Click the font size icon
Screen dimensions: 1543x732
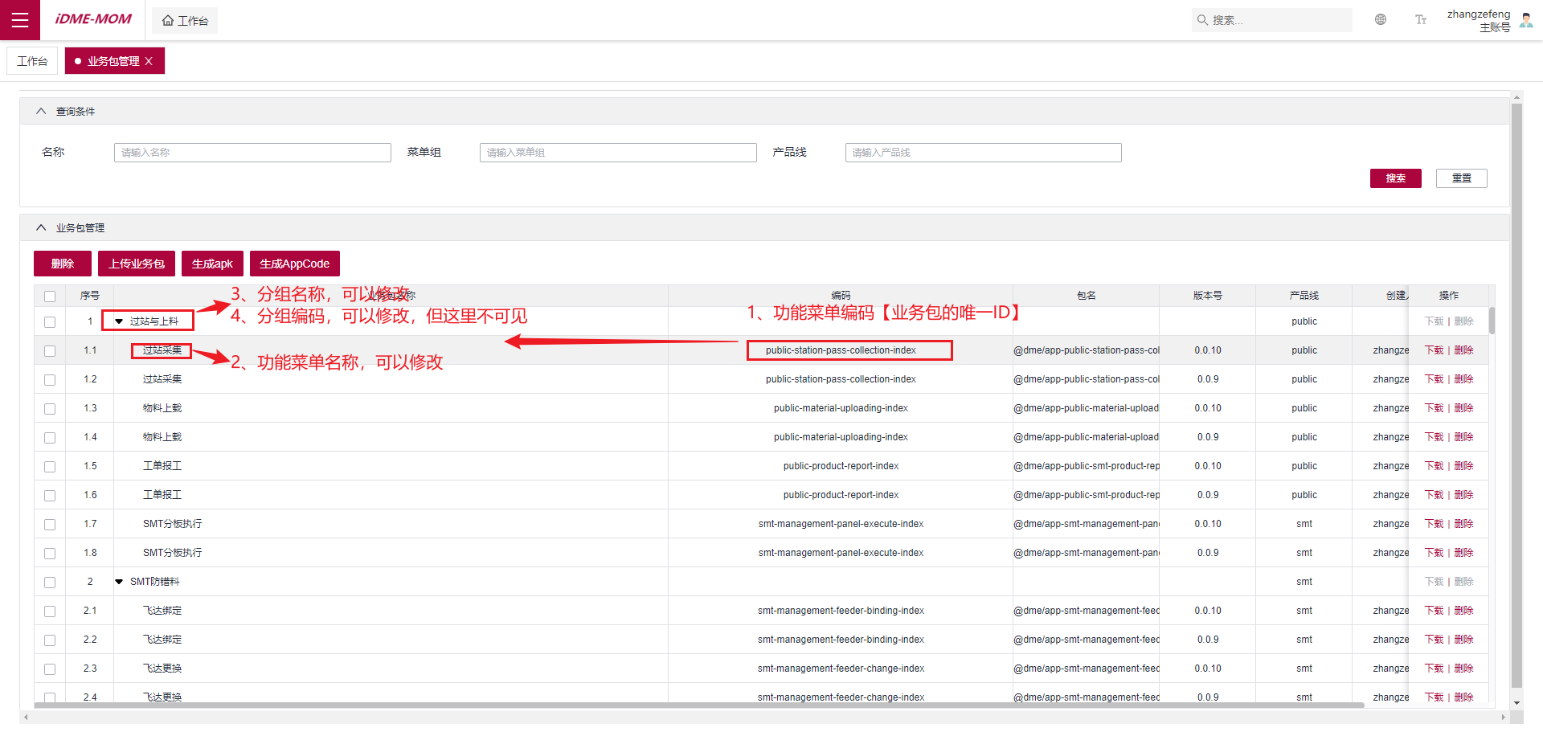pos(1420,20)
